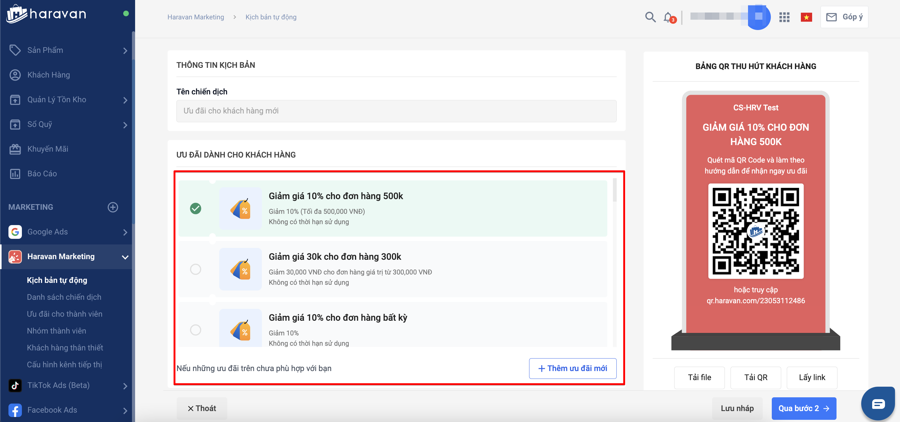Click the Báo Cáo menu label
Screen dimensions: 900x422
tap(42, 173)
